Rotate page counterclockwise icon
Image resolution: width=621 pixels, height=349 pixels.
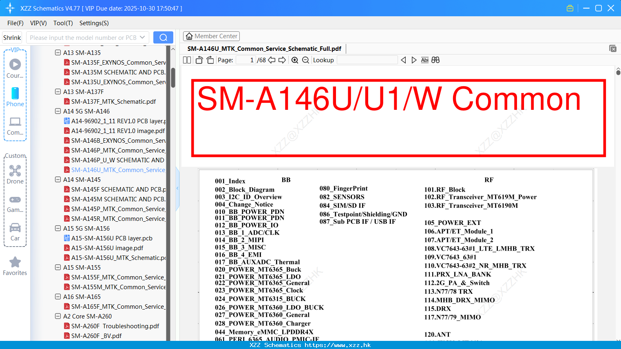[199, 60]
